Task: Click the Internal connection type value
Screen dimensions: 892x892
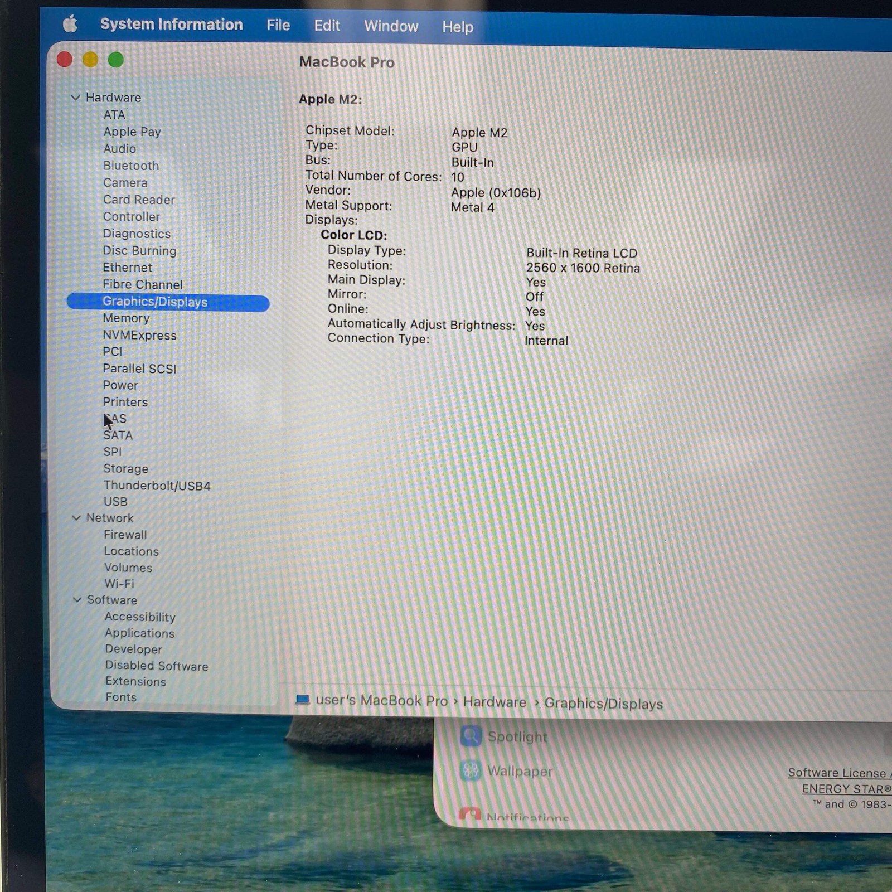Action: (x=546, y=341)
